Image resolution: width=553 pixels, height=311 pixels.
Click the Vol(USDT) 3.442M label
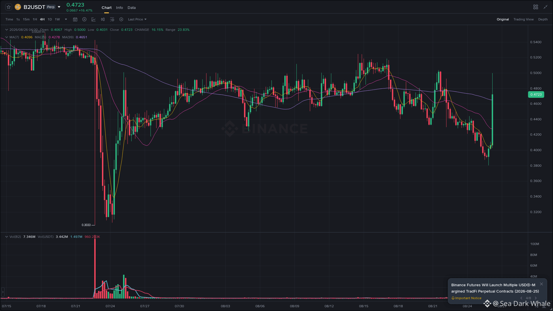[x=53, y=237]
